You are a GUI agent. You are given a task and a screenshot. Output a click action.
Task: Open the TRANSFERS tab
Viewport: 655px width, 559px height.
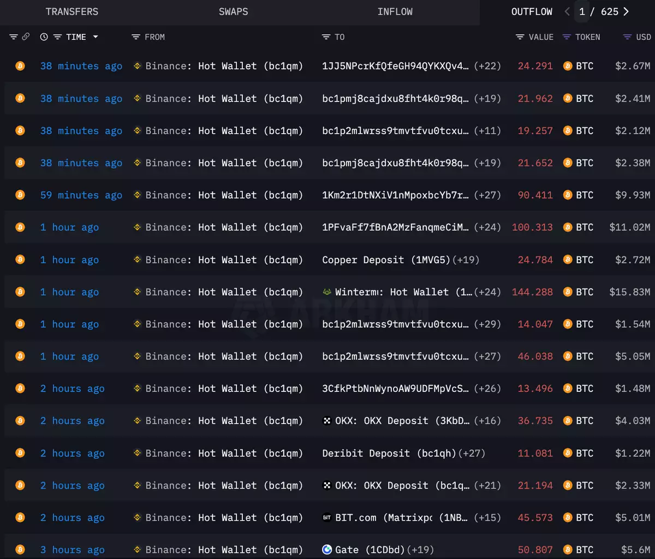(72, 11)
